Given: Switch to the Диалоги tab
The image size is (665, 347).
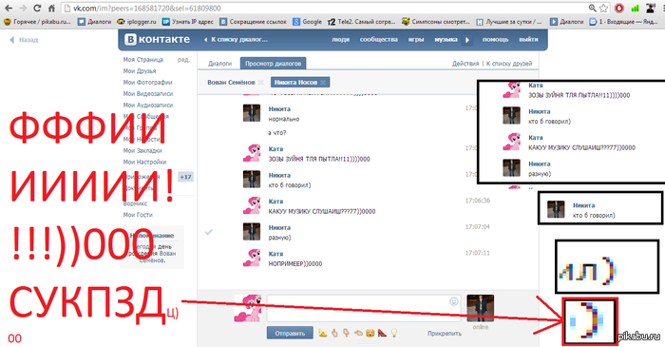Looking at the screenshot, I should coord(220,64).
